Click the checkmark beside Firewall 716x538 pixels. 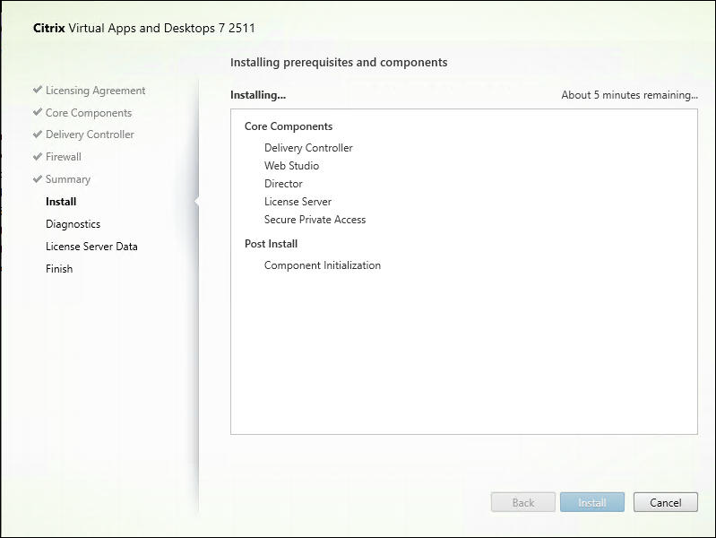click(38, 156)
